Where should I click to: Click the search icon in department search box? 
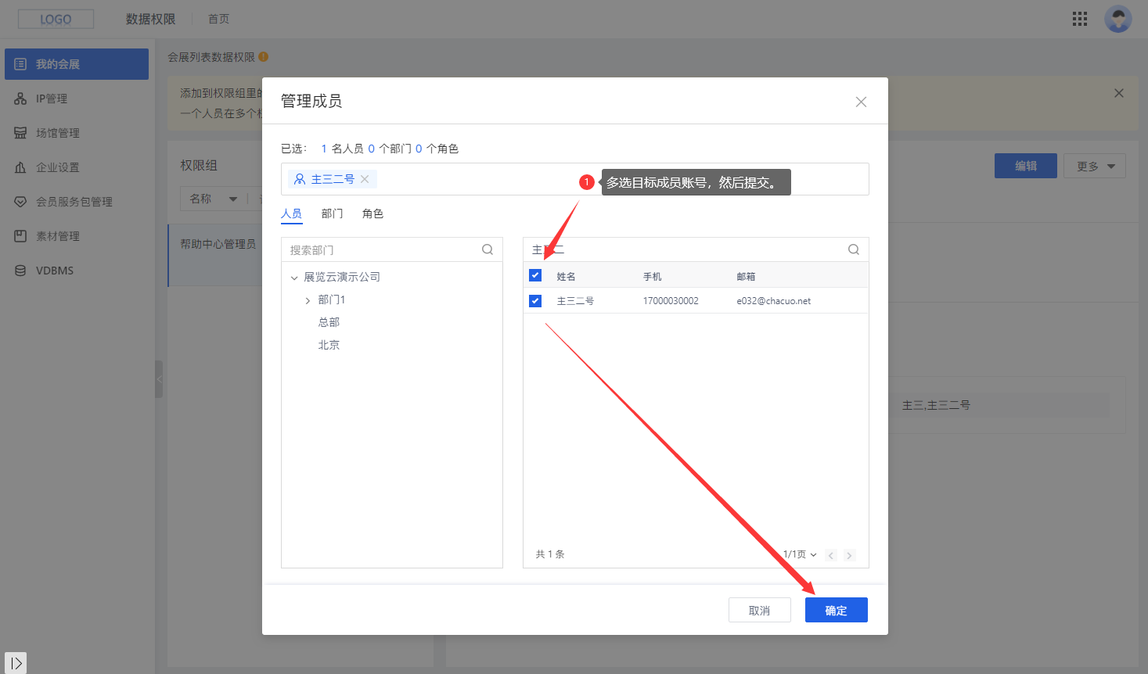[488, 249]
